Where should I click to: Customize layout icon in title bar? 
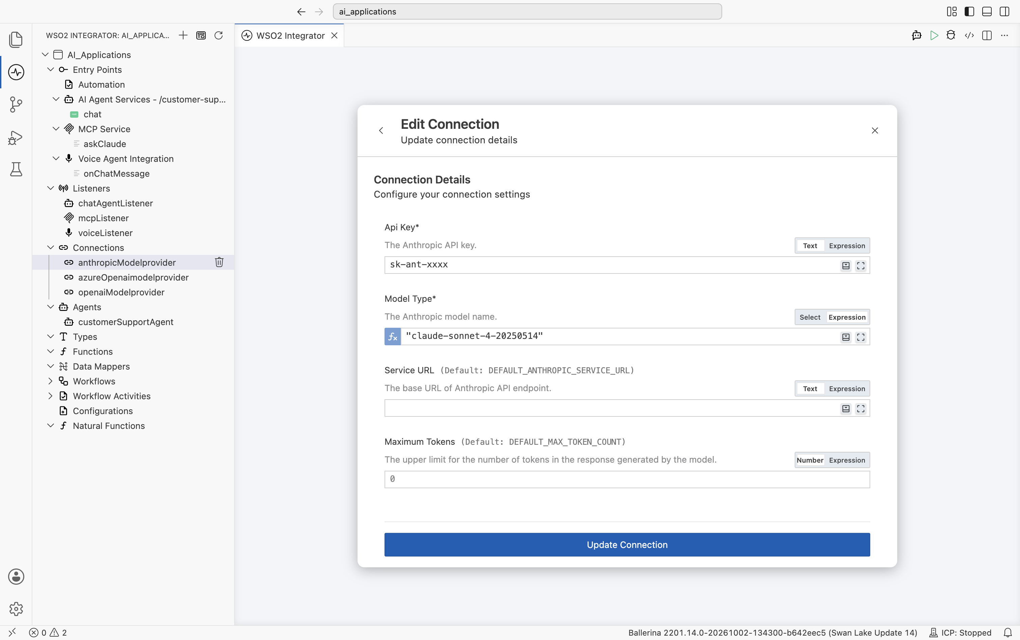point(952,11)
